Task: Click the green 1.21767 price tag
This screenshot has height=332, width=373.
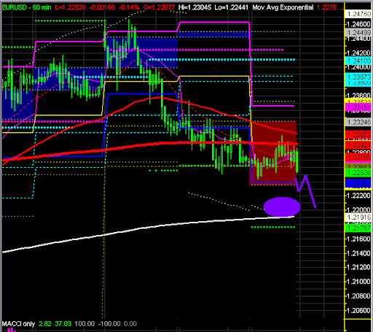Action: click(358, 228)
